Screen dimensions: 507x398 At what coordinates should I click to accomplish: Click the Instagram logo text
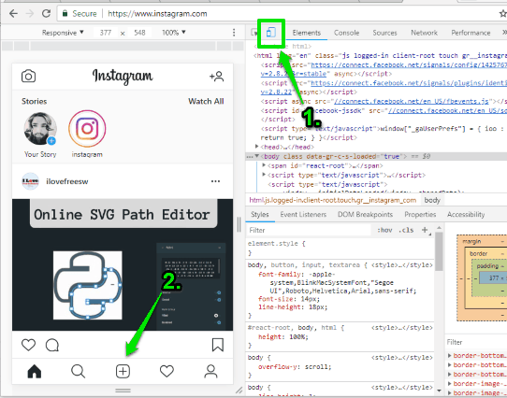pyautogui.click(x=123, y=77)
